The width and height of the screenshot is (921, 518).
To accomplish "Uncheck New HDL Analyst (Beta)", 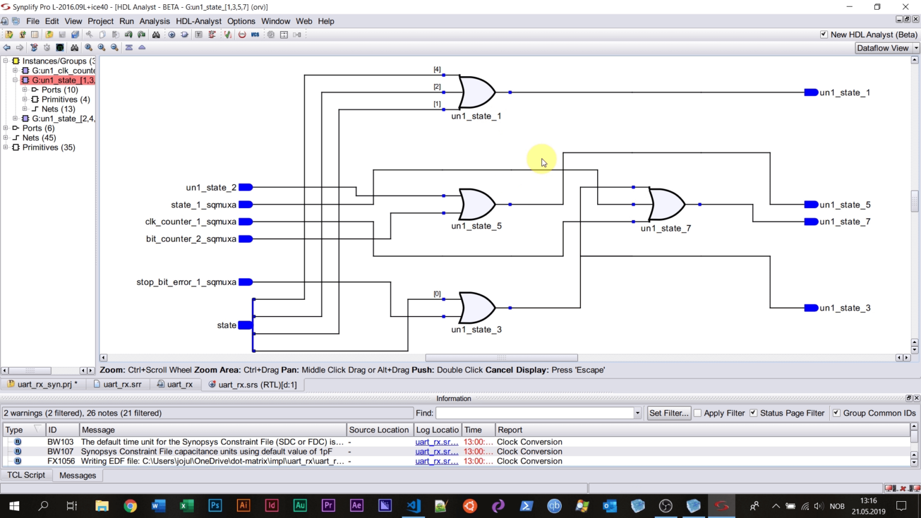I will pos(824,34).
